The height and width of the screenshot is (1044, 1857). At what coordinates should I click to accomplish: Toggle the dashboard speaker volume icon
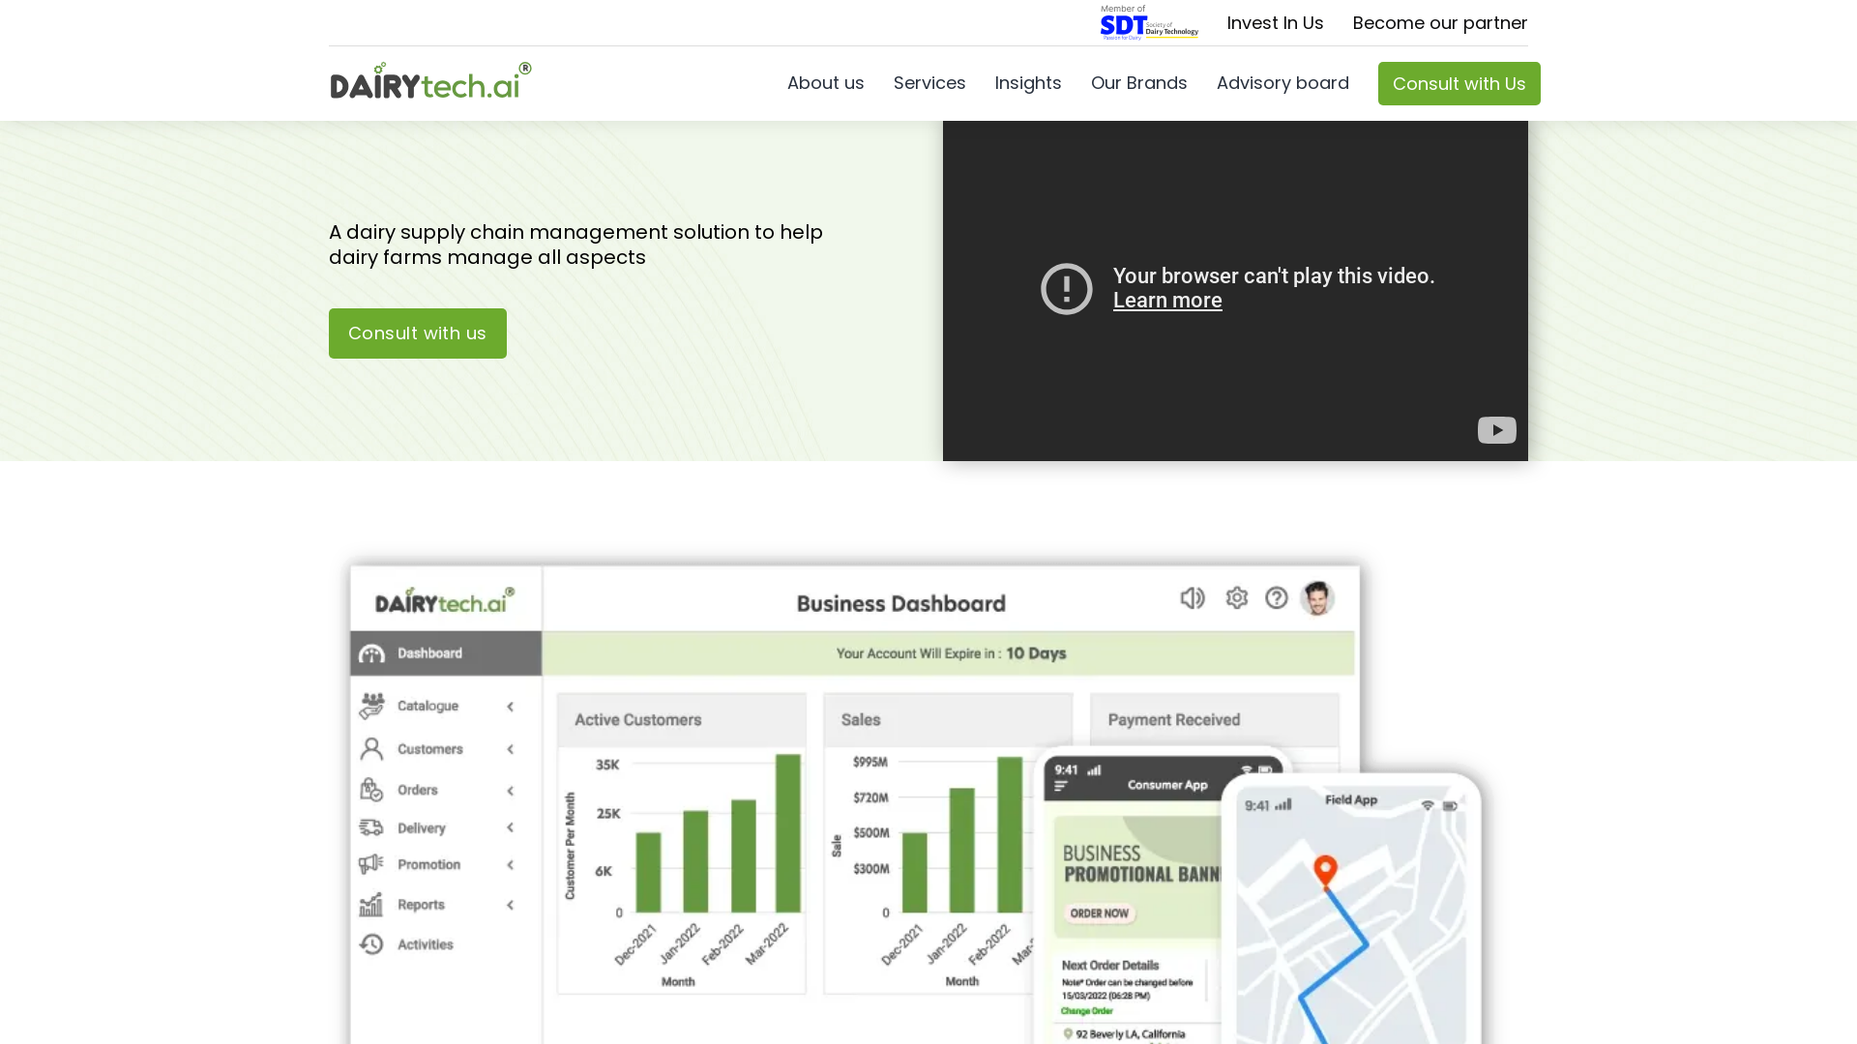[x=1193, y=597]
